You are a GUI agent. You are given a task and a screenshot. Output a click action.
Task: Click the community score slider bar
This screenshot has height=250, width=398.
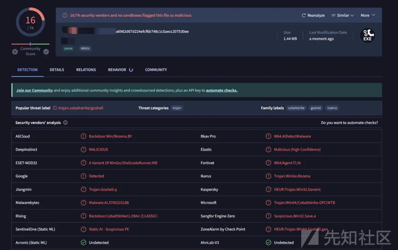click(30, 44)
